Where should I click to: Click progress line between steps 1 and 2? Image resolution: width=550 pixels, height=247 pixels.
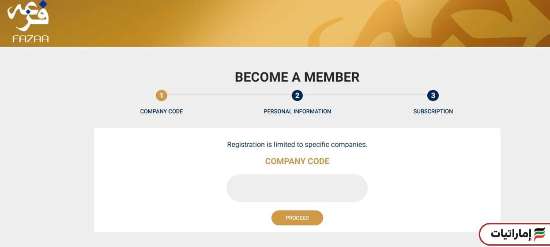click(230, 95)
